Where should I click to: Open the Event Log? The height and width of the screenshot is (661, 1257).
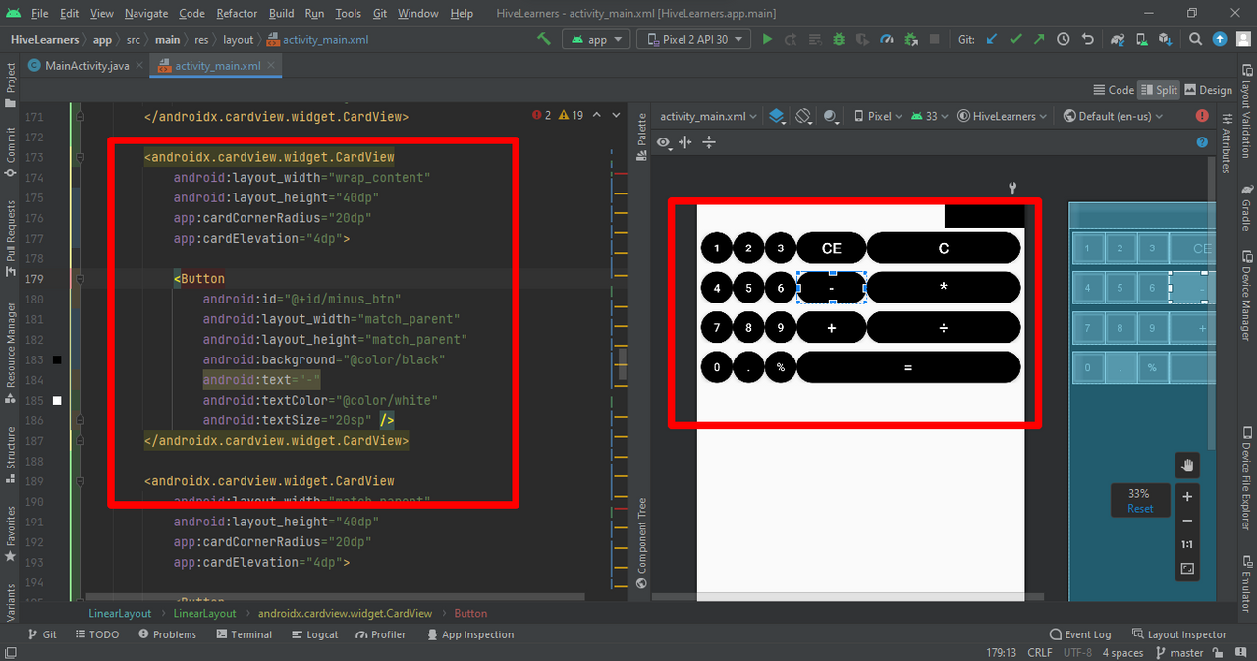click(x=1080, y=634)
